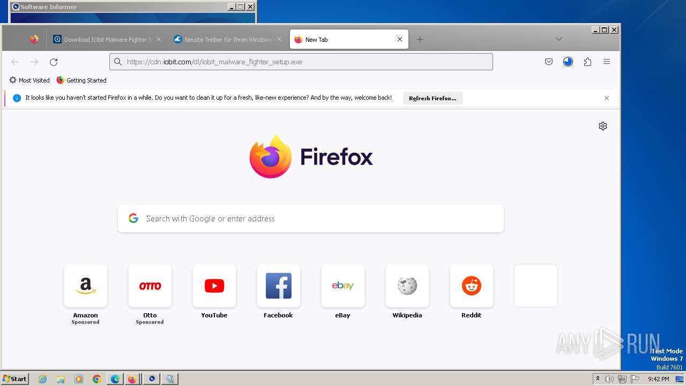Click the Firefox View icon in tab strip

34,39
